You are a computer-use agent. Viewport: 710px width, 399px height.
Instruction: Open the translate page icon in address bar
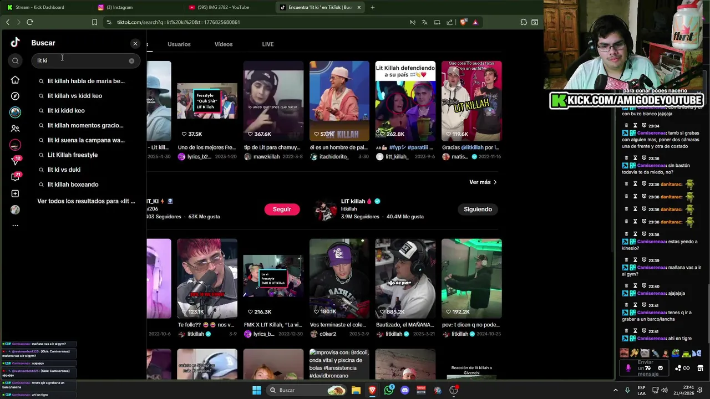[x=424, y=22]
